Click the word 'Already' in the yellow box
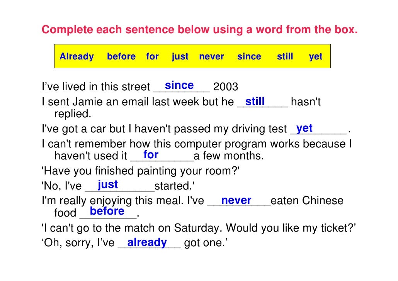Screen dimensions: 398x281 (x=77, y=57)
